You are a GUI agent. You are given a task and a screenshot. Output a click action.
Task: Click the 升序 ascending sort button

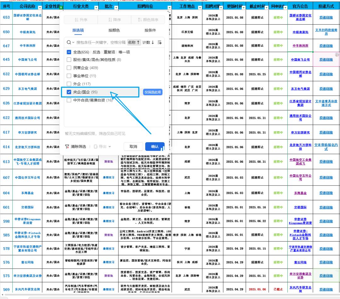point(81,20)
